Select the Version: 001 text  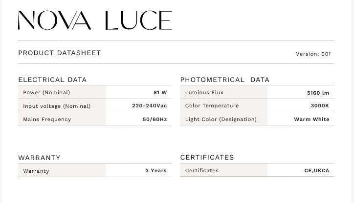pos(313,54)
